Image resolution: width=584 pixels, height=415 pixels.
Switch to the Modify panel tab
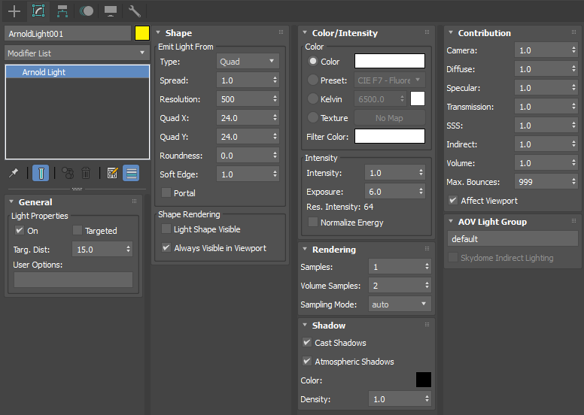tap(38, 11)
